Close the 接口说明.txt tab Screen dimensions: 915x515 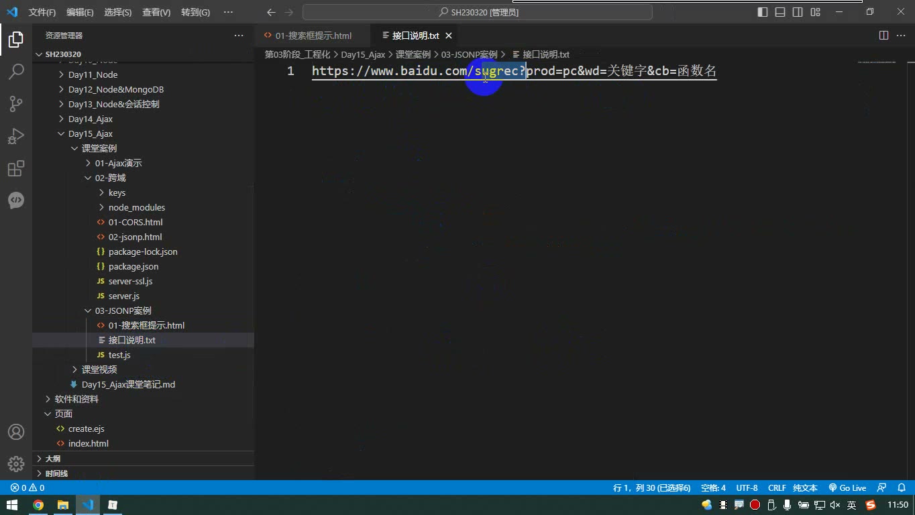(x=449, y=36)
